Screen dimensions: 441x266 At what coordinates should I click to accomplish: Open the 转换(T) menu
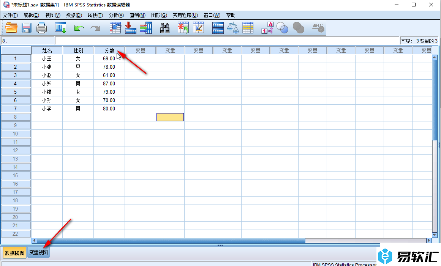pos(95,15)
